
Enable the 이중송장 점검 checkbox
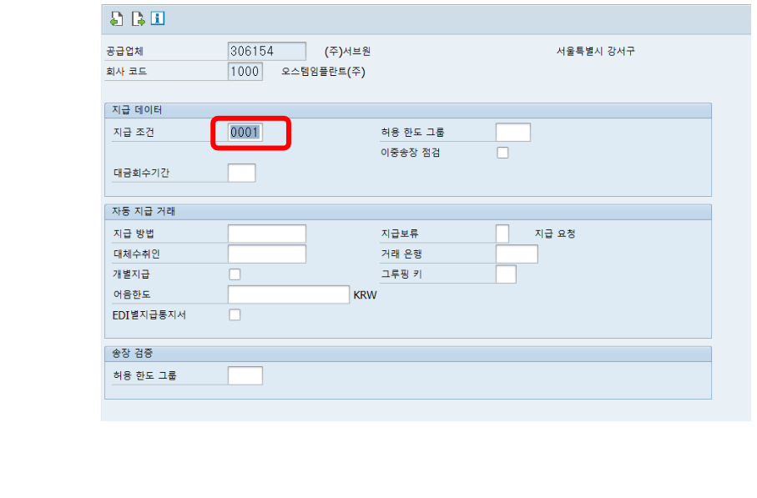coord(502,152)
